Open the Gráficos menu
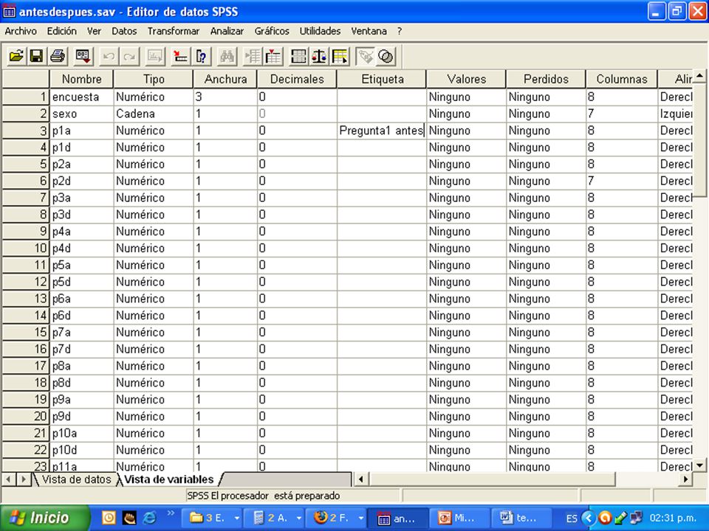This screenshot has width=709, height=531. point(271,31)
